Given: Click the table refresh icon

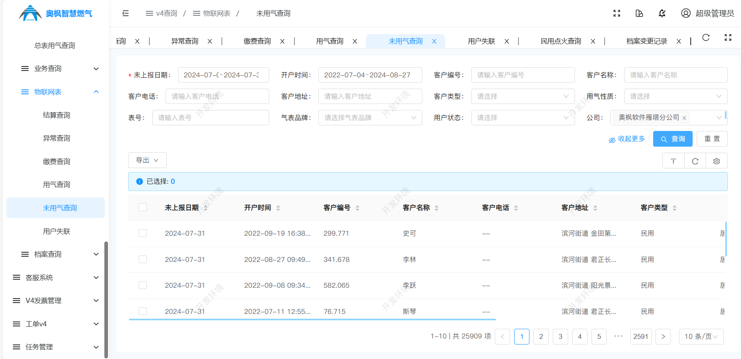Looking at the screenshot, I should tap(695, 161).
